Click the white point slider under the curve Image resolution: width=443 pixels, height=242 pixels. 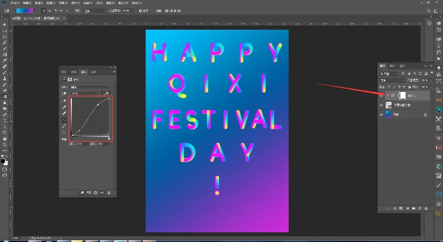pyautogui.click(x=109, y=139)
